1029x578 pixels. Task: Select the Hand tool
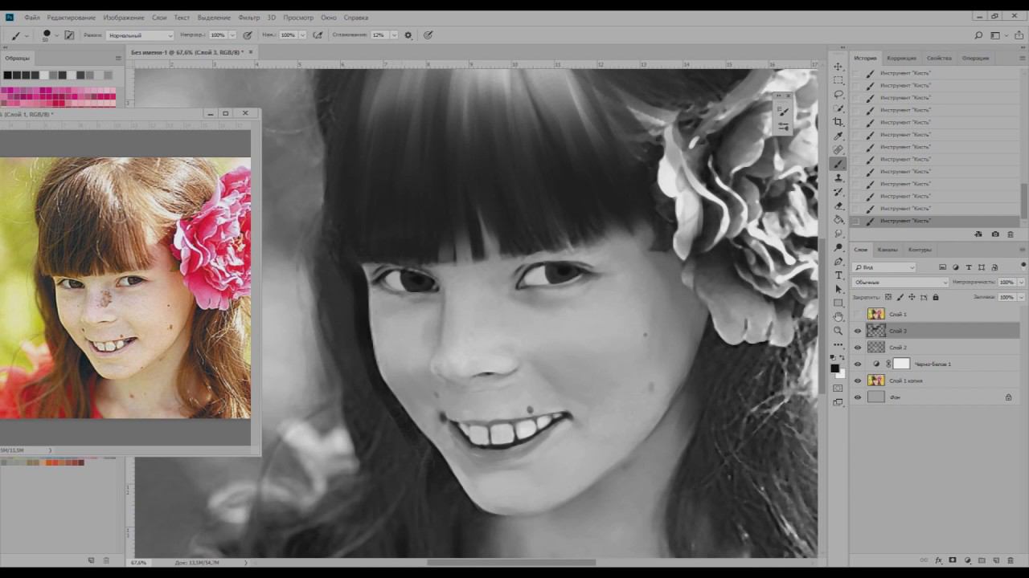[838, 317]
